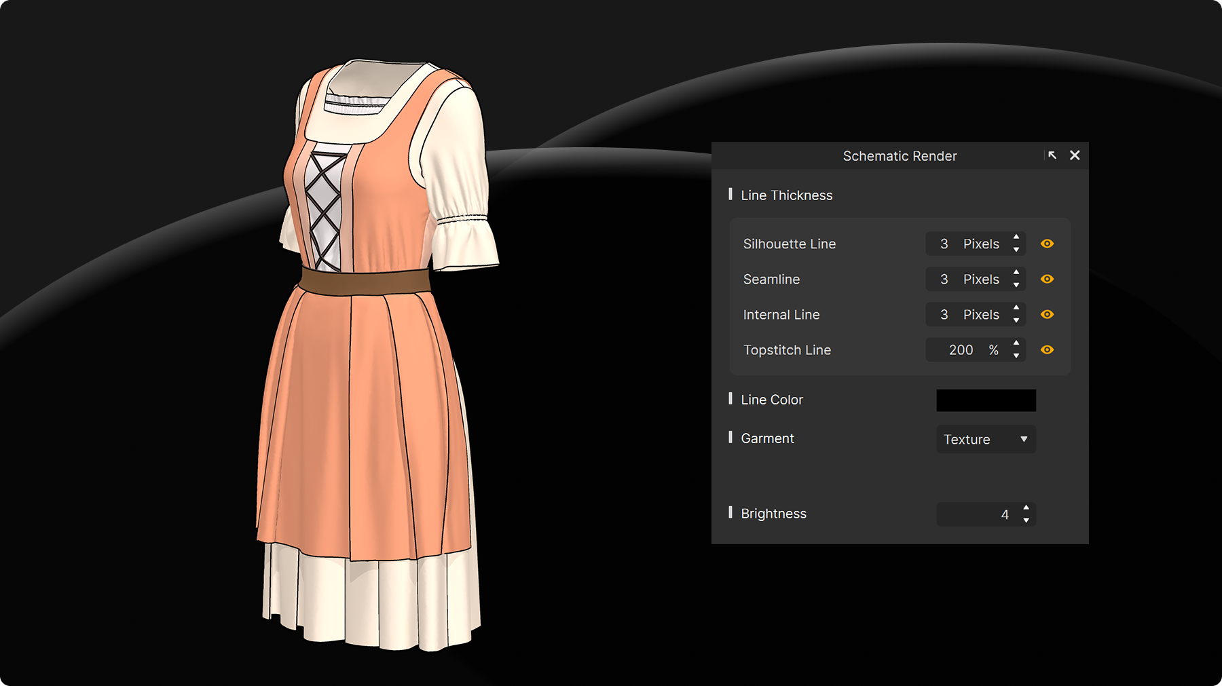Lower Topstitch Line percentage down arrow
1222x686 pixels.
click(1016, 356)
